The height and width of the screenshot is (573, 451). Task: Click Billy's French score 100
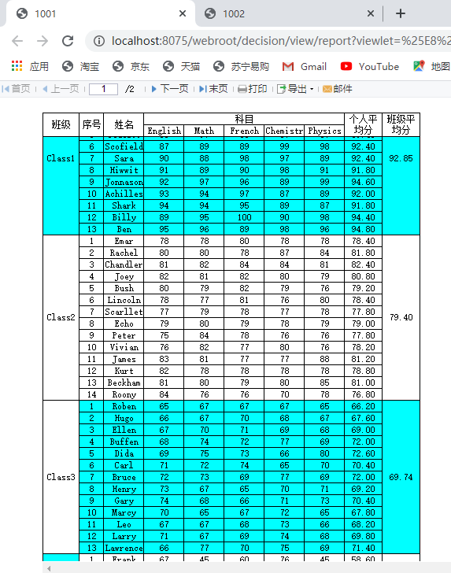(244, 217)
